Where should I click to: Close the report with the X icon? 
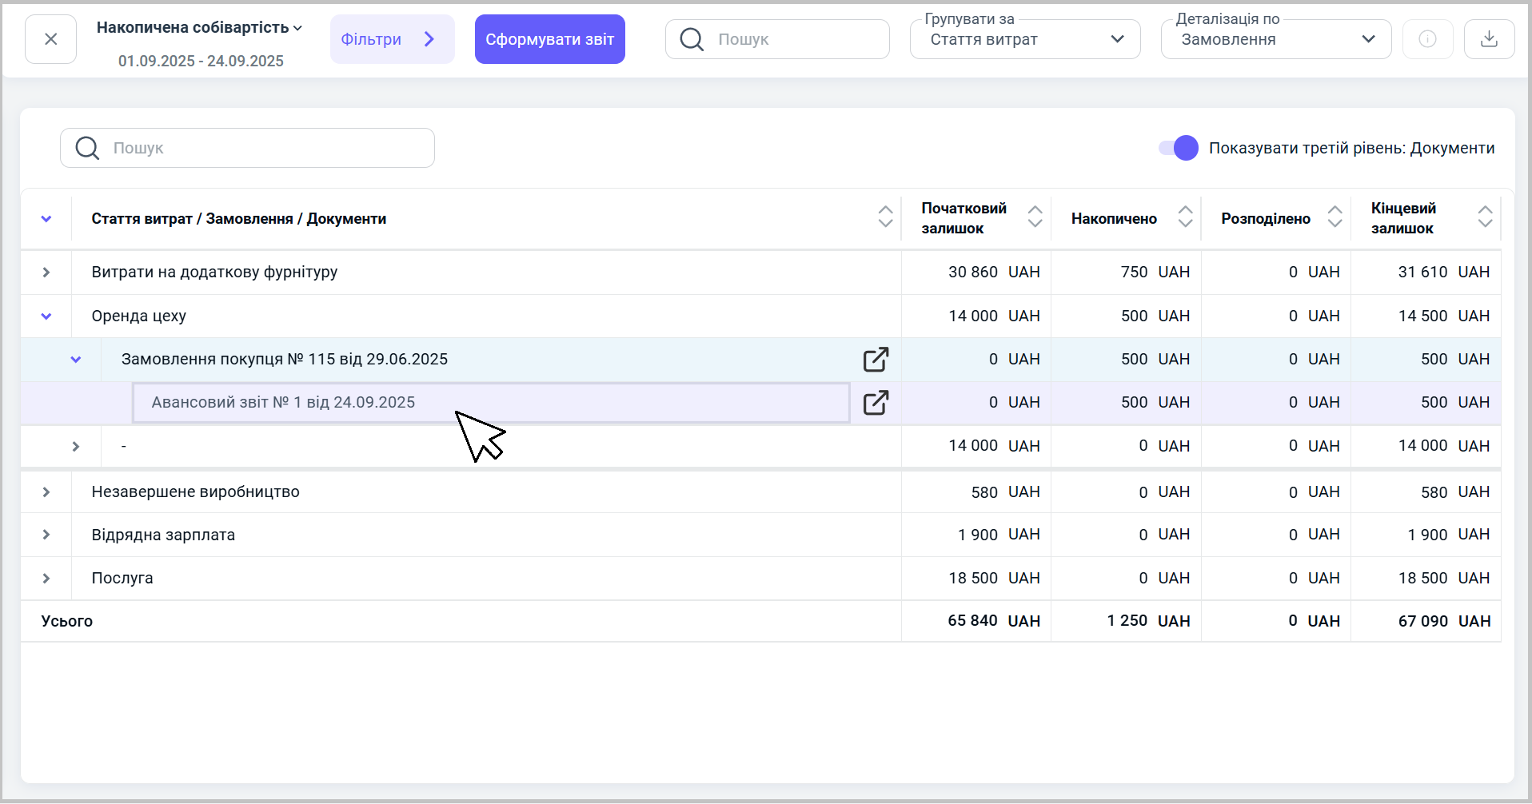click(50, 39)
